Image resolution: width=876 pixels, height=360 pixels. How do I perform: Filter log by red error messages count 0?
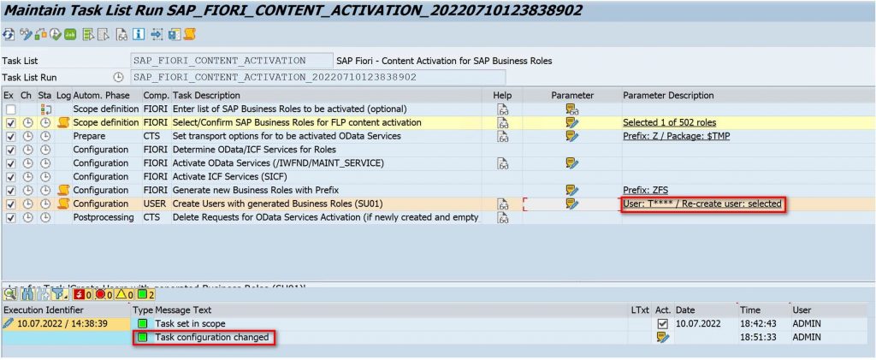tap(103, 294)
